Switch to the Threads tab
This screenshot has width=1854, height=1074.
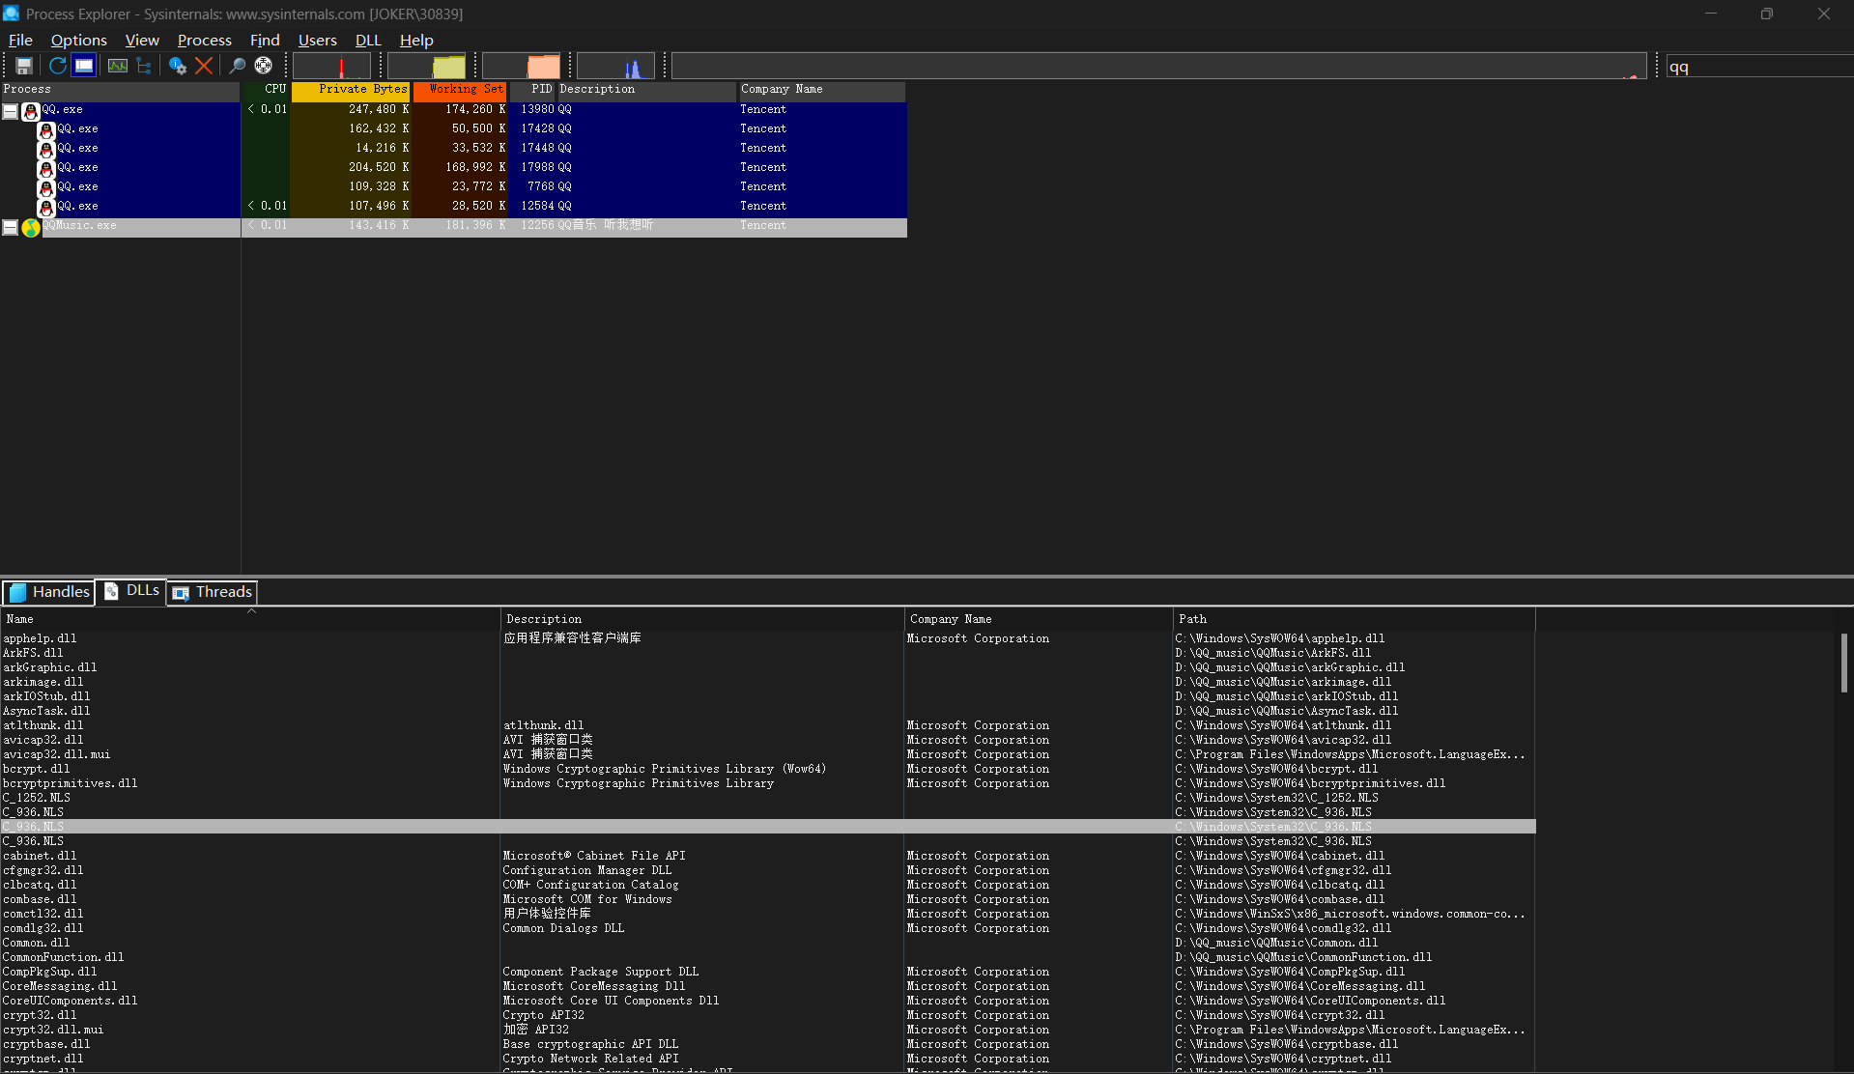[214, 592]
